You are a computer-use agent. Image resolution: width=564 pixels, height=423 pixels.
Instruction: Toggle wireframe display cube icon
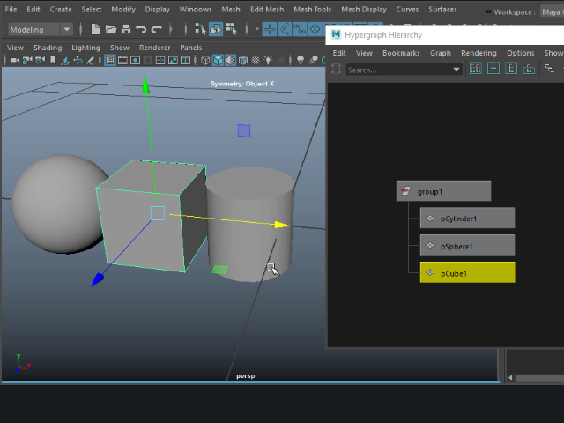[x=205, y=61]
